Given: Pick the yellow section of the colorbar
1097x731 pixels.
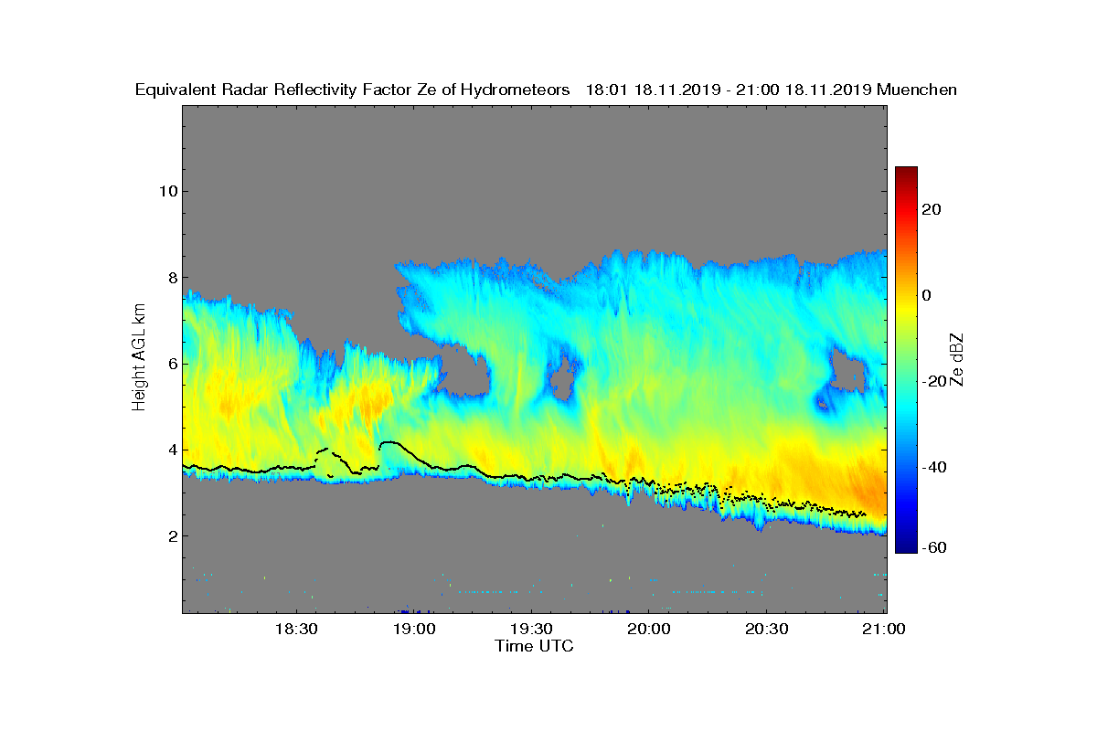Looking at the screenshot, I should [x=906, y=311].
